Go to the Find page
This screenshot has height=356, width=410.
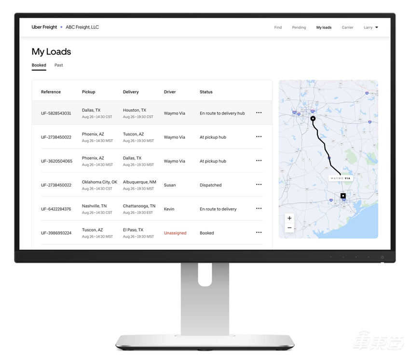pos(278,27)
